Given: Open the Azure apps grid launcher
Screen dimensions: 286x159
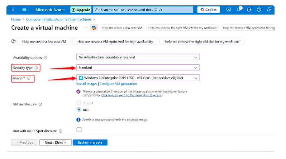Looking at the screenshot, I should [x=12, y=9].
